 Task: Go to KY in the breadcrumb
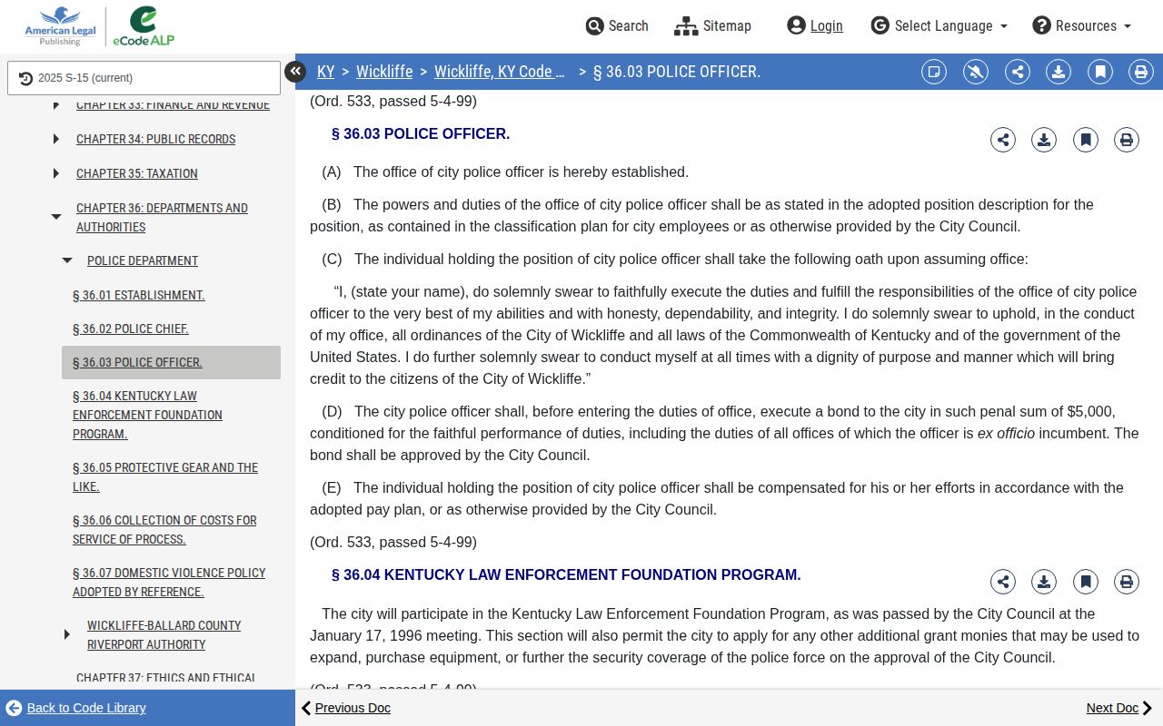point(325,72)
